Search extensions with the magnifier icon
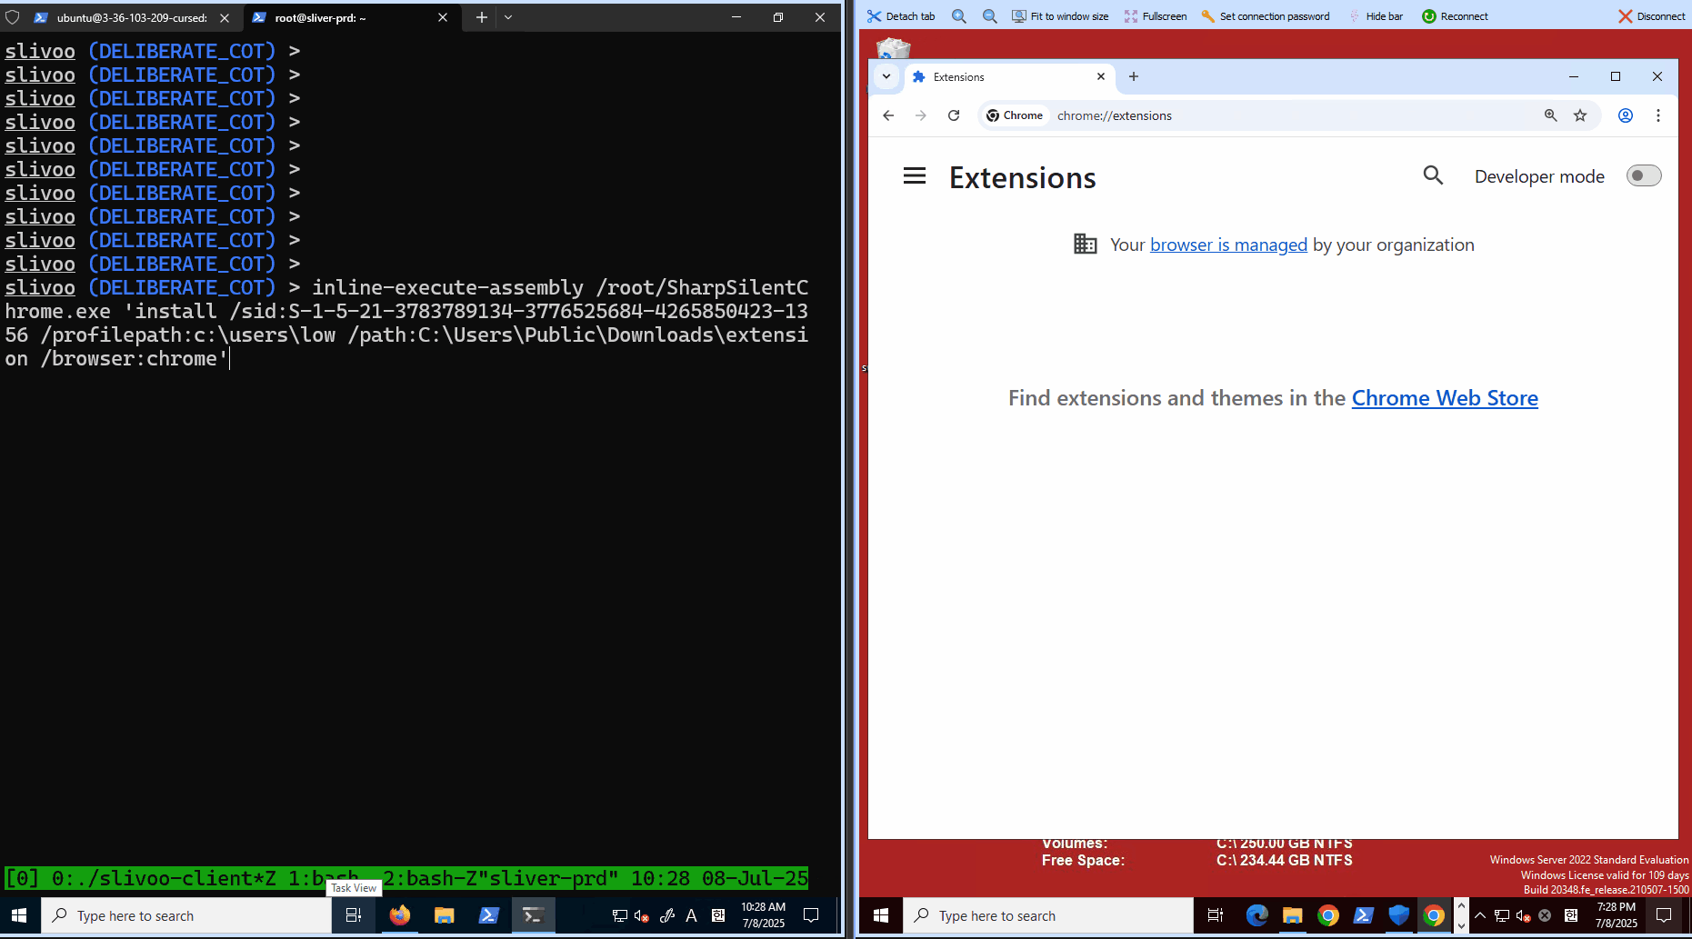The image size is (1692, 939). (1433, 175)
